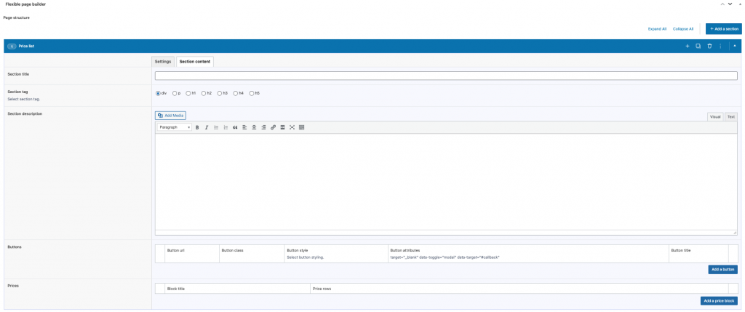This screenshot has width=745, height=312.
Task: Select the h3 section tag
Action: click(220, 93)
